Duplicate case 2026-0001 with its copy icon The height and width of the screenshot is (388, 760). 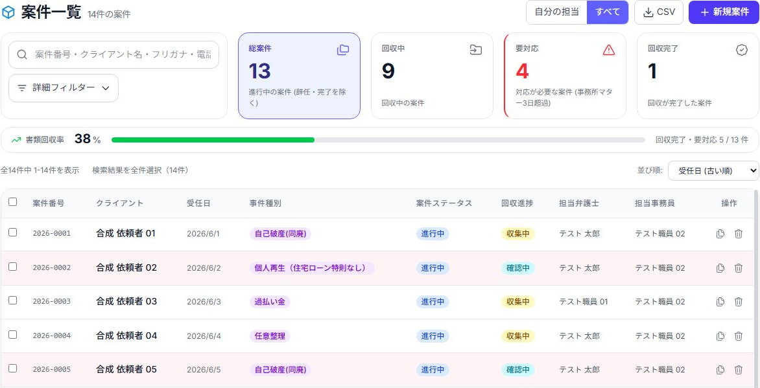720,234
